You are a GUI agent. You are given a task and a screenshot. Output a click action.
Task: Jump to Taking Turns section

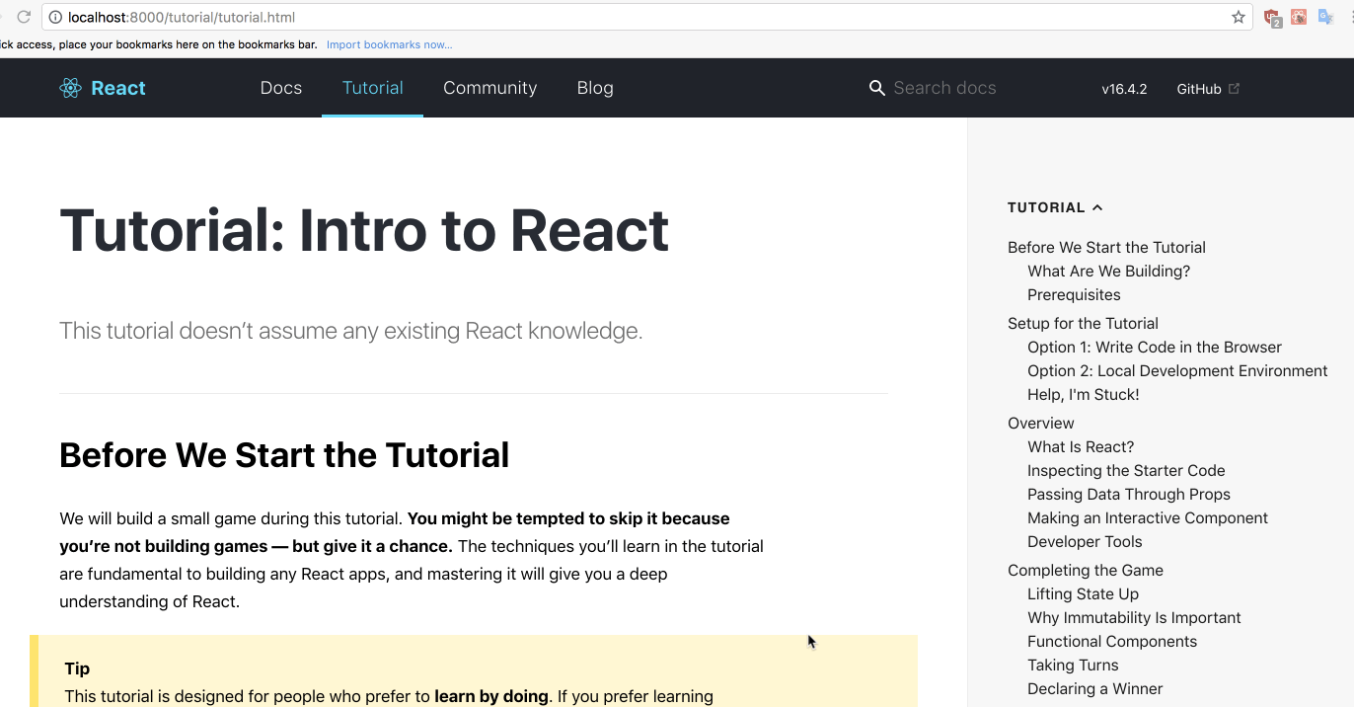pos(1073,665)
